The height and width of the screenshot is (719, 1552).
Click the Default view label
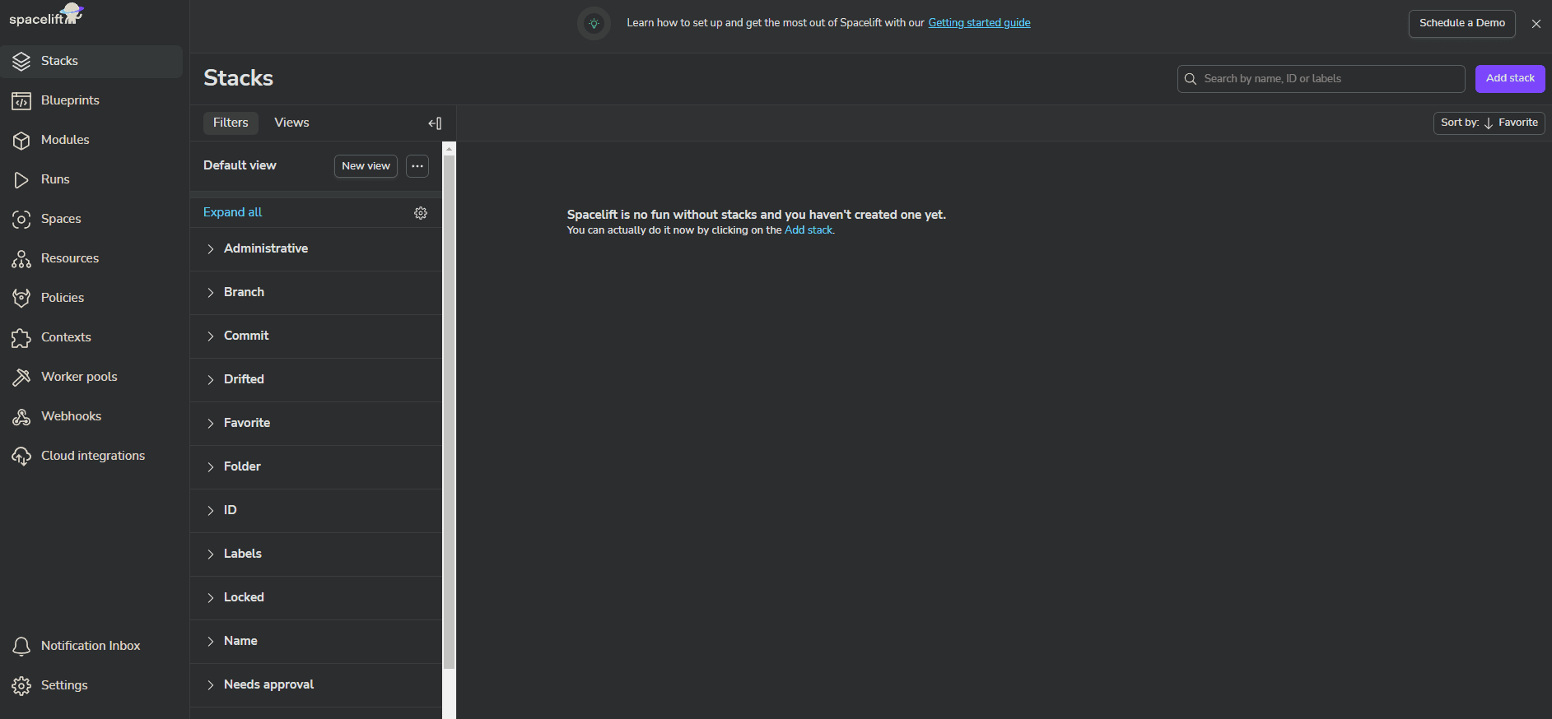tap(240, 165)
